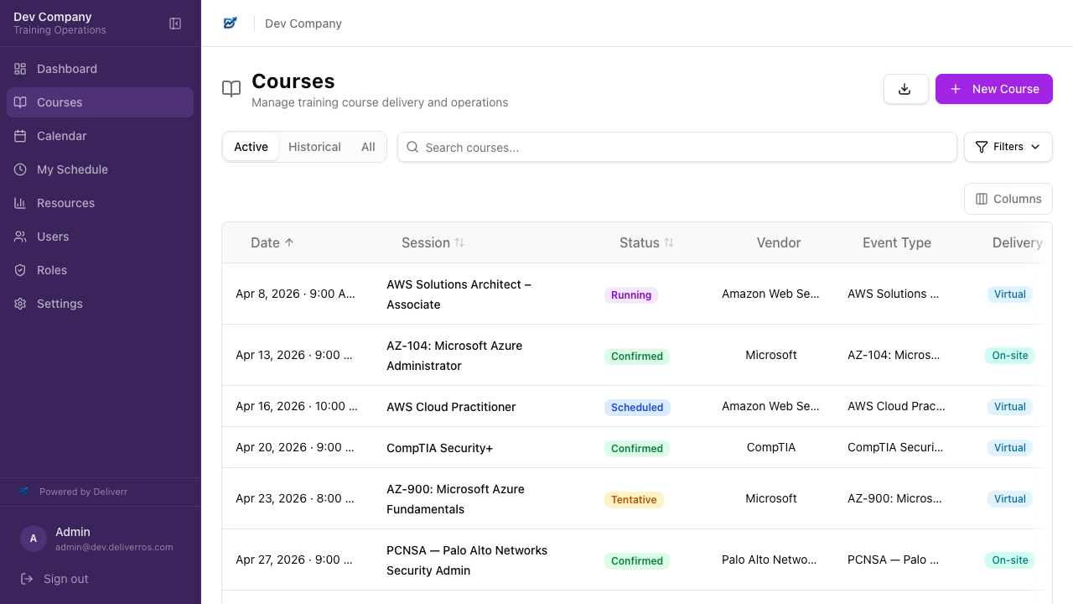Viewport: 1073px width, 604px height.
Task: Focus the Search courses field
Action: tap(677, 147)
